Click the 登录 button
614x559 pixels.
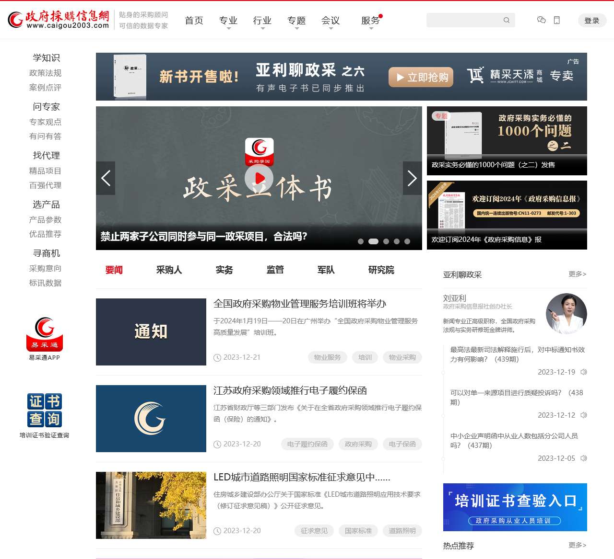(592, 21)
